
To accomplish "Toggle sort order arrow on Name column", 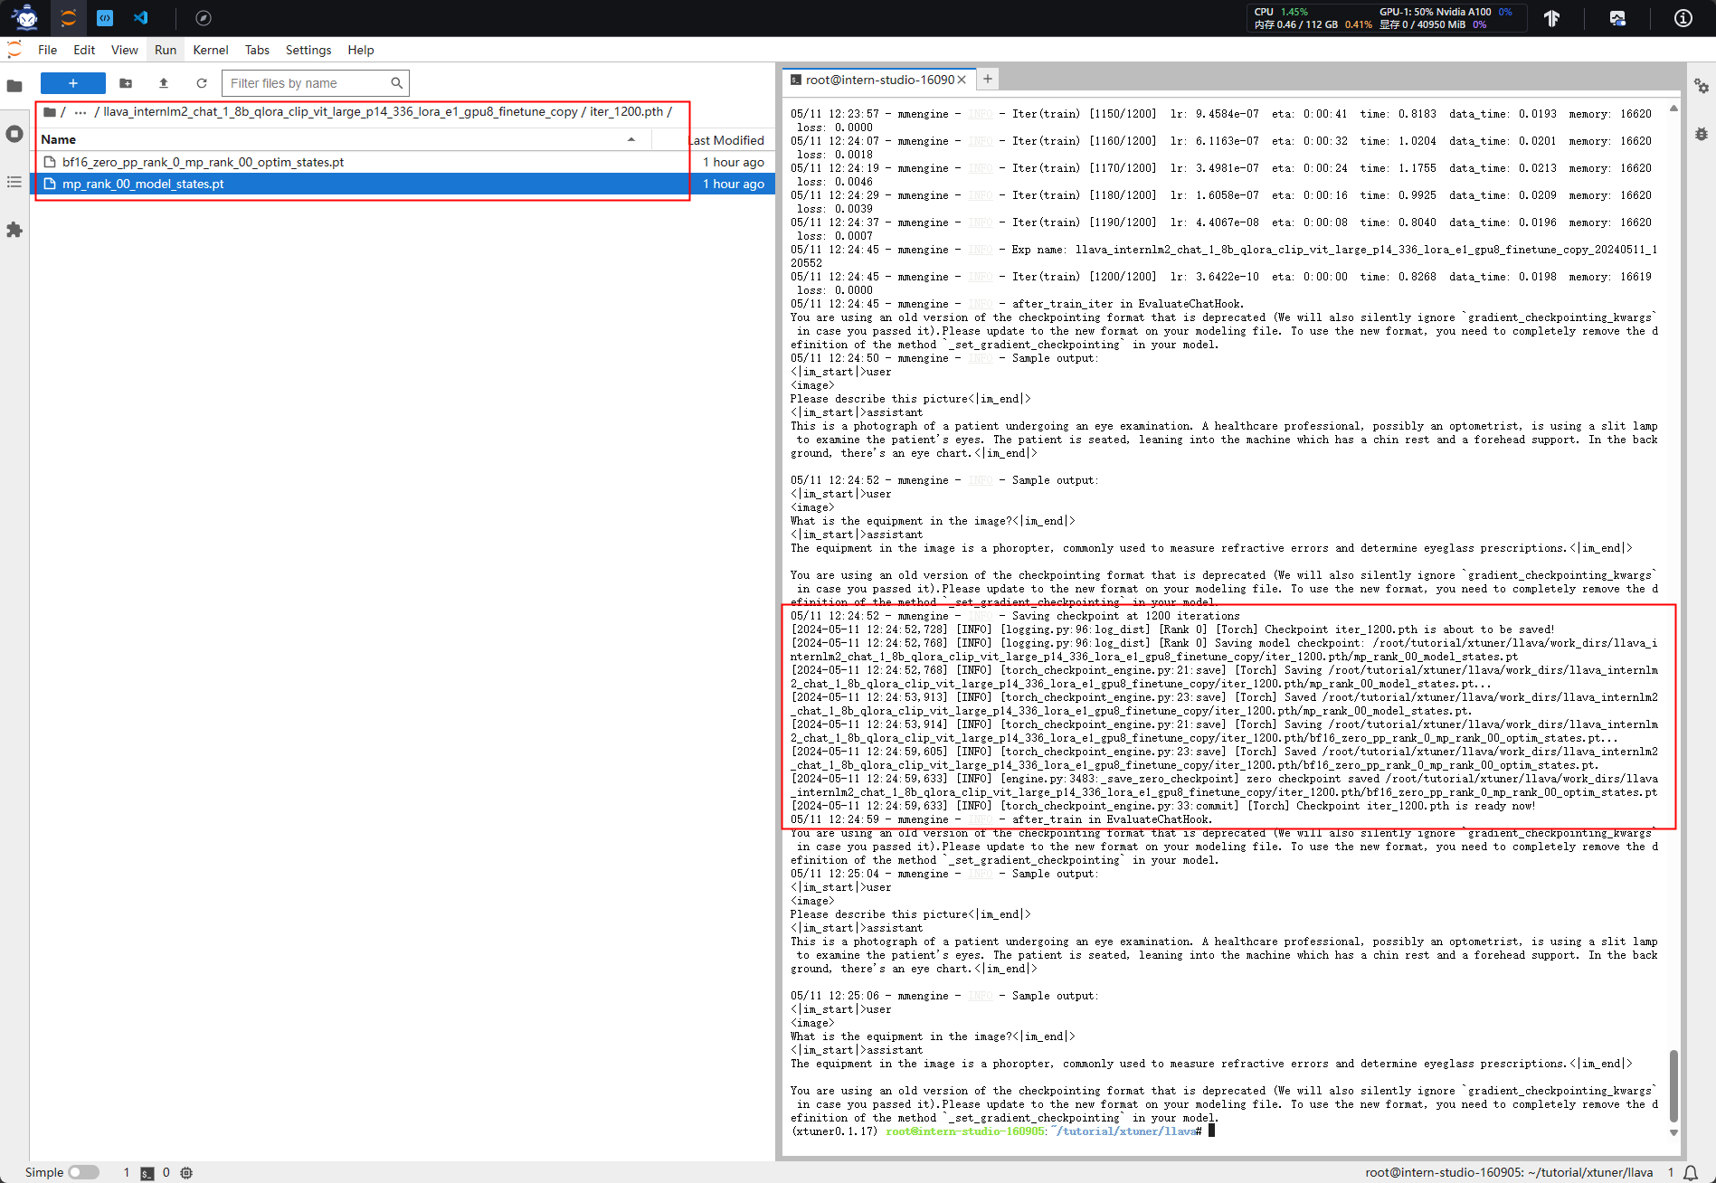I will pyautogui.click(x=631, y=139).
